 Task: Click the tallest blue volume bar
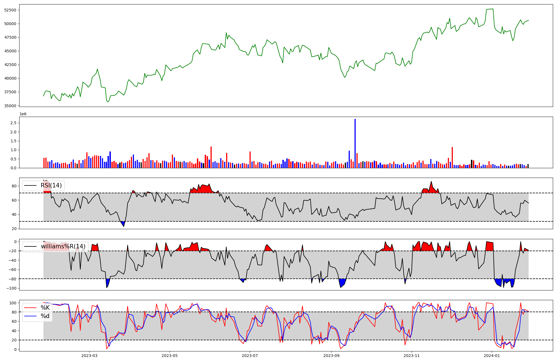click(x=355, y=143)
